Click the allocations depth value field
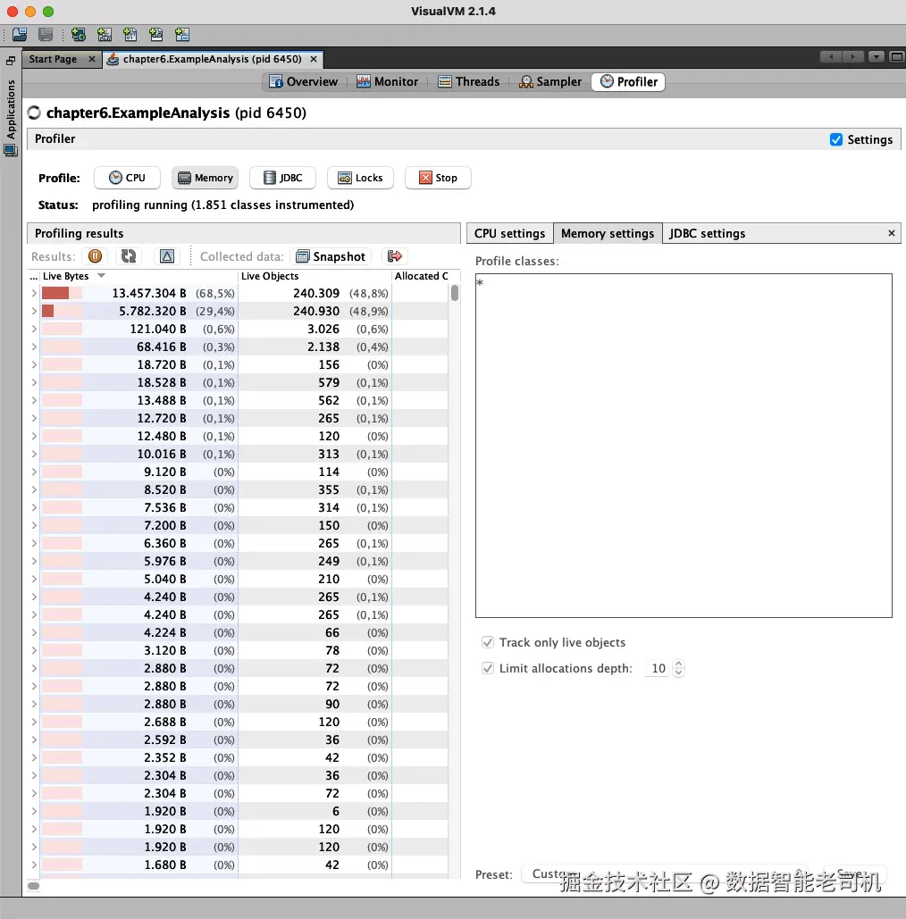The width and height of the screenshot is (906, 919). coord(658,668)
